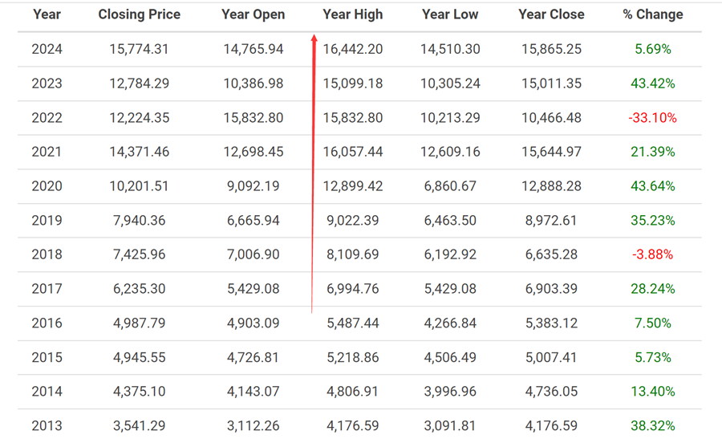This screenshot has width=722, height=439.
Task: Click the year high value 16,442.20
Action: coord(352,49)
